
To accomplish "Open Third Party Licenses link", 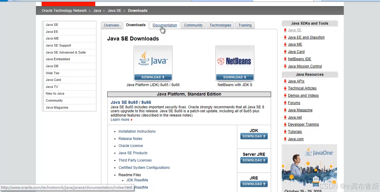I will [135, 160].
